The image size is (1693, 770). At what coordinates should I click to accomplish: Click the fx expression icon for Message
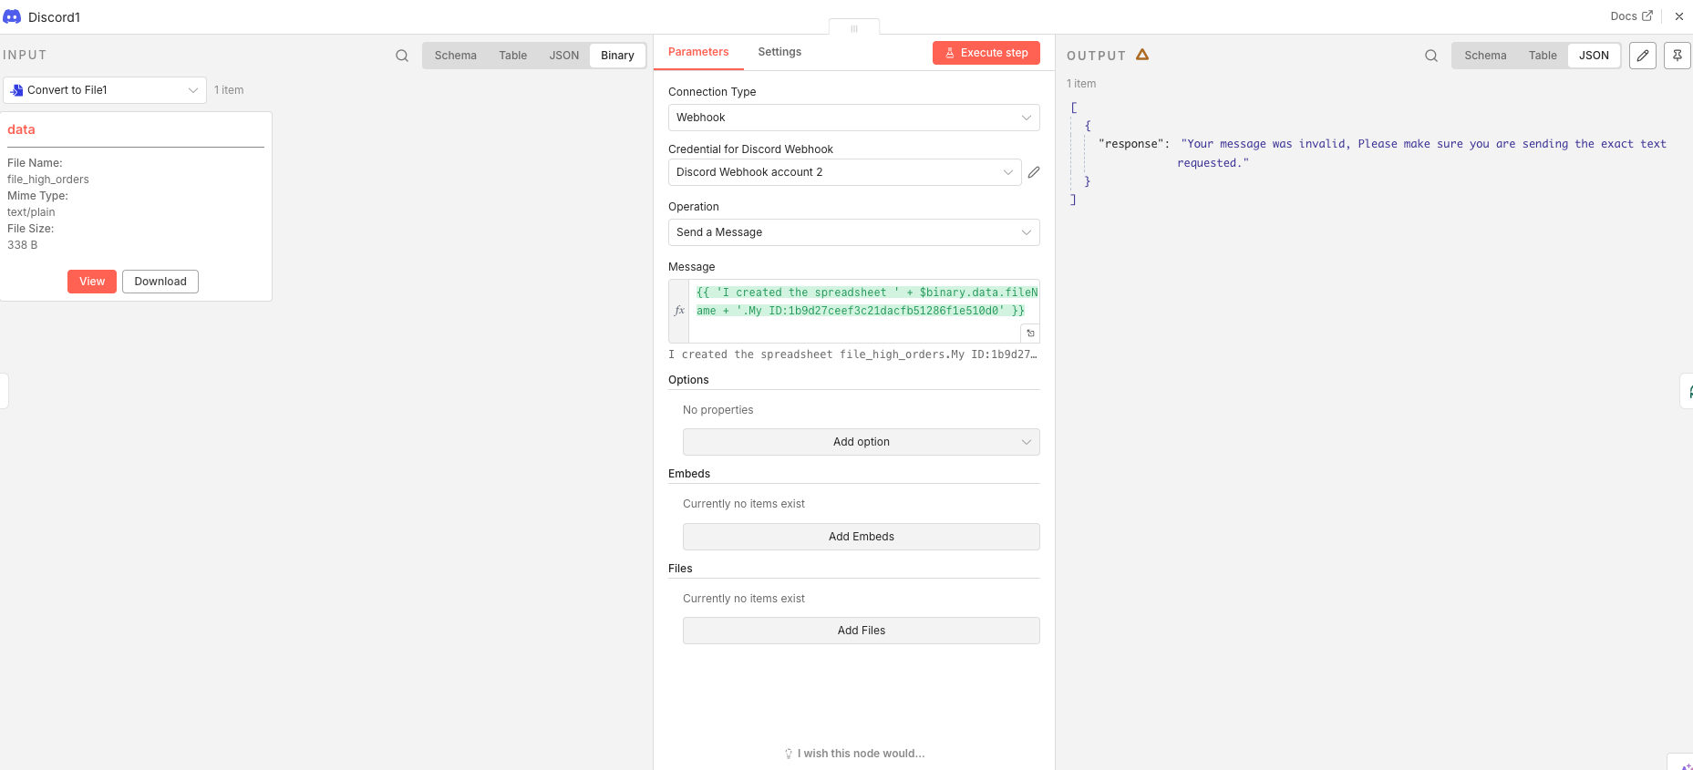click(x=679, y=311)
